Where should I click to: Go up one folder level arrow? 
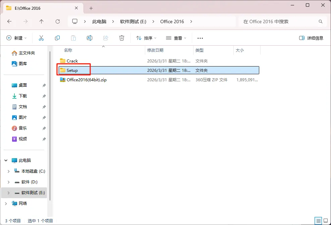pos(41,21)
